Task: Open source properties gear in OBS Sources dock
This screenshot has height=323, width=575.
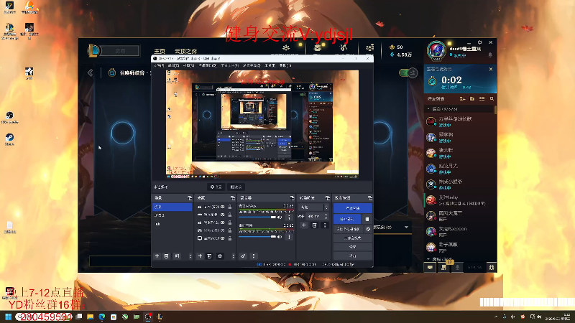Action: pos(220,256)
